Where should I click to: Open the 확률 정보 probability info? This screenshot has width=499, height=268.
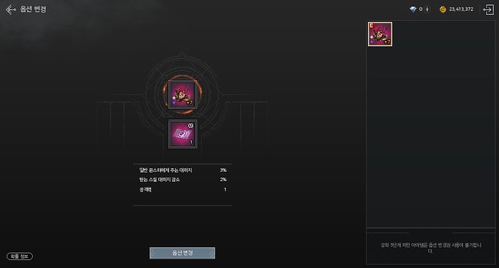coord(20,256)
